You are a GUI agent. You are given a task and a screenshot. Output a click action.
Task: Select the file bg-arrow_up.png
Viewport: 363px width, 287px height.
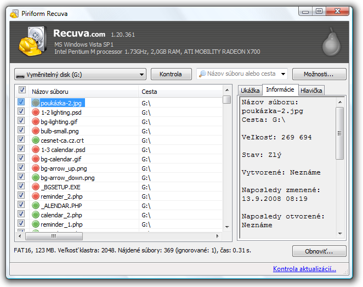click(64, 168)
